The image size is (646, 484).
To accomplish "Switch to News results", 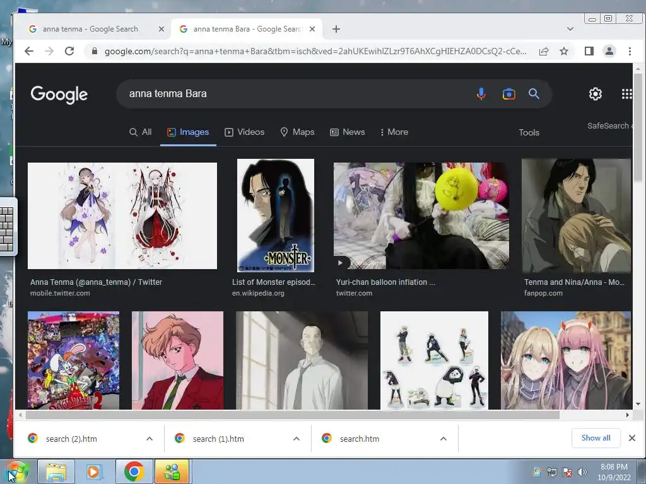I will (348, 132).
